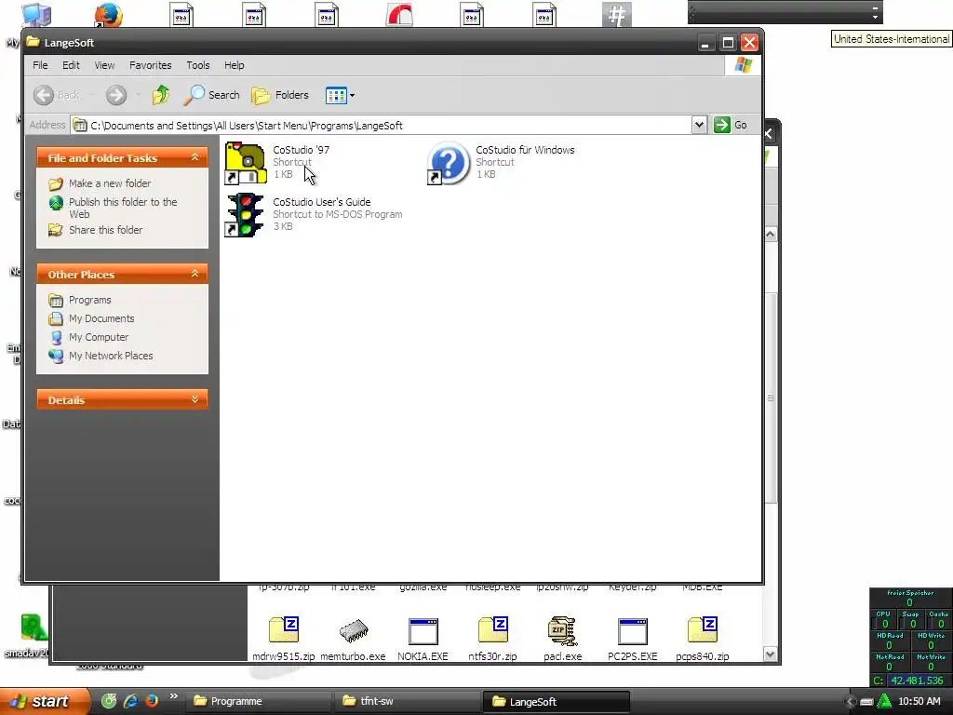Select ntfs30r.zip in the background window

pos(493,639)
